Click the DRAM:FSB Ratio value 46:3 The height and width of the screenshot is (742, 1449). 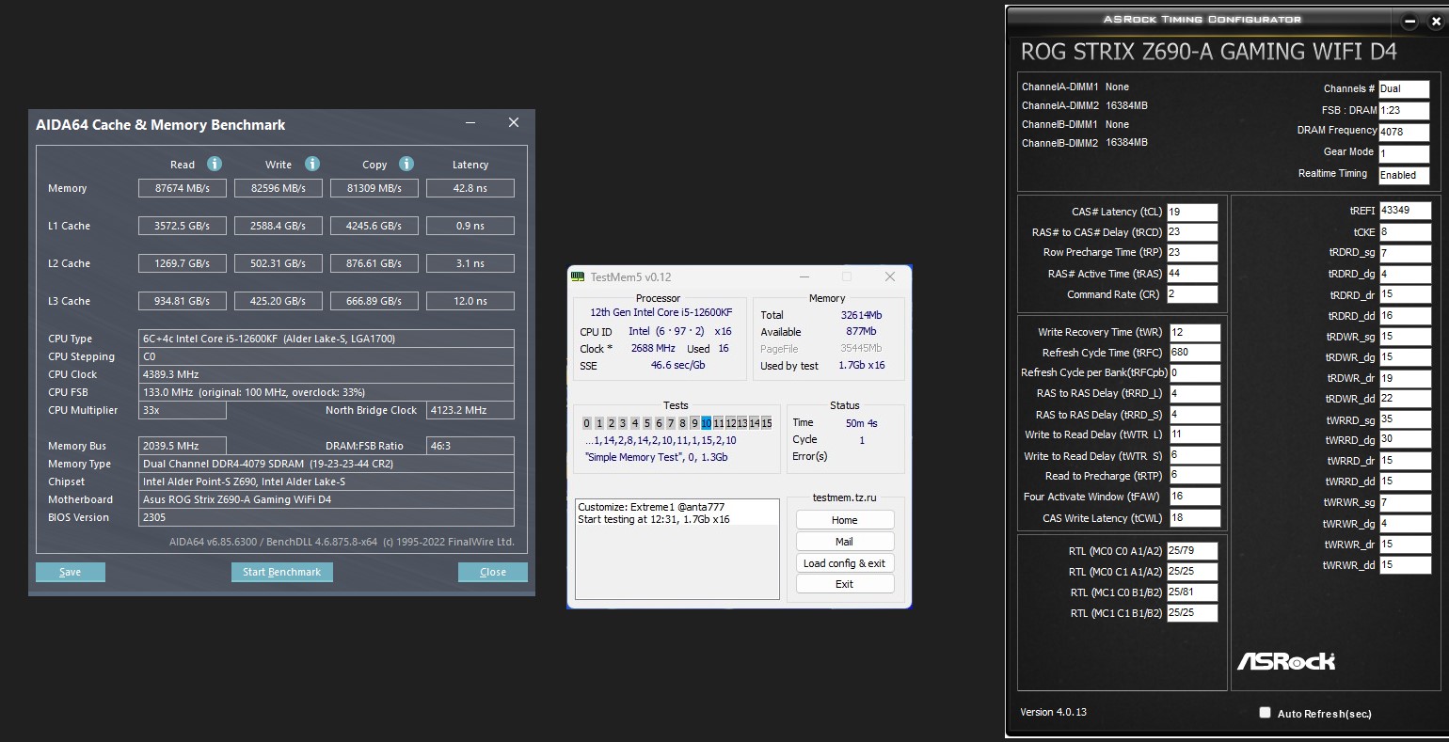click(x=470, y=446)
